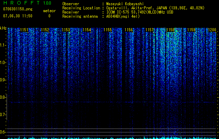The image size is (219, 139).
Task: Click the meteor count label
Action: [49, 11]
